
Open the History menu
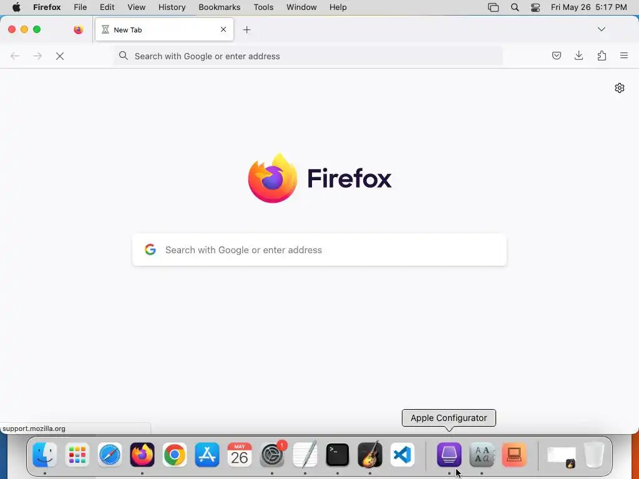coord(172,7)
